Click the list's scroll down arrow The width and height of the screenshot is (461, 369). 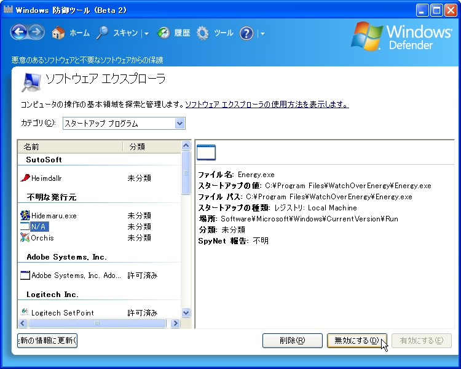pos(186,312)
